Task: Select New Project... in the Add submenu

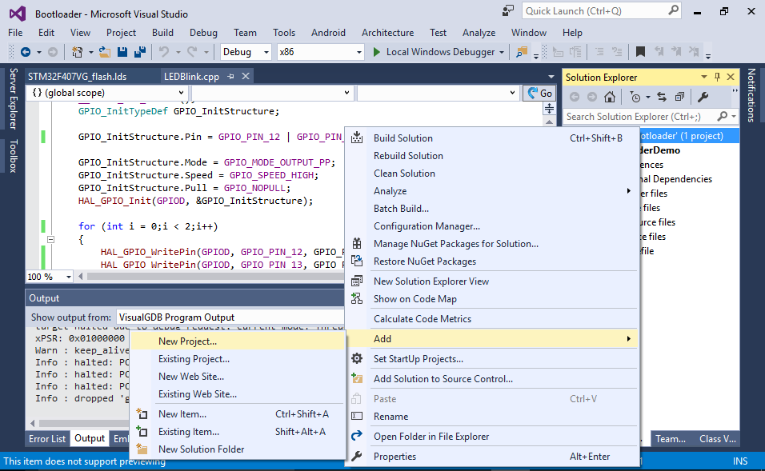Action: click(x=238, y=341)
